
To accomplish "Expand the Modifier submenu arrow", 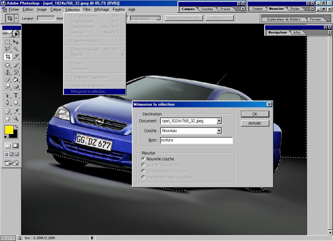I will (x=123, y=55).
